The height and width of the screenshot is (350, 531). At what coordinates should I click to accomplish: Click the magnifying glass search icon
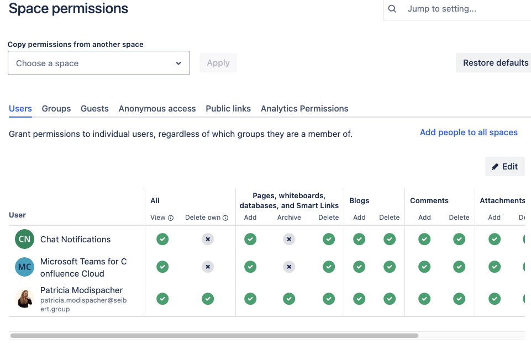click(392, 9)
